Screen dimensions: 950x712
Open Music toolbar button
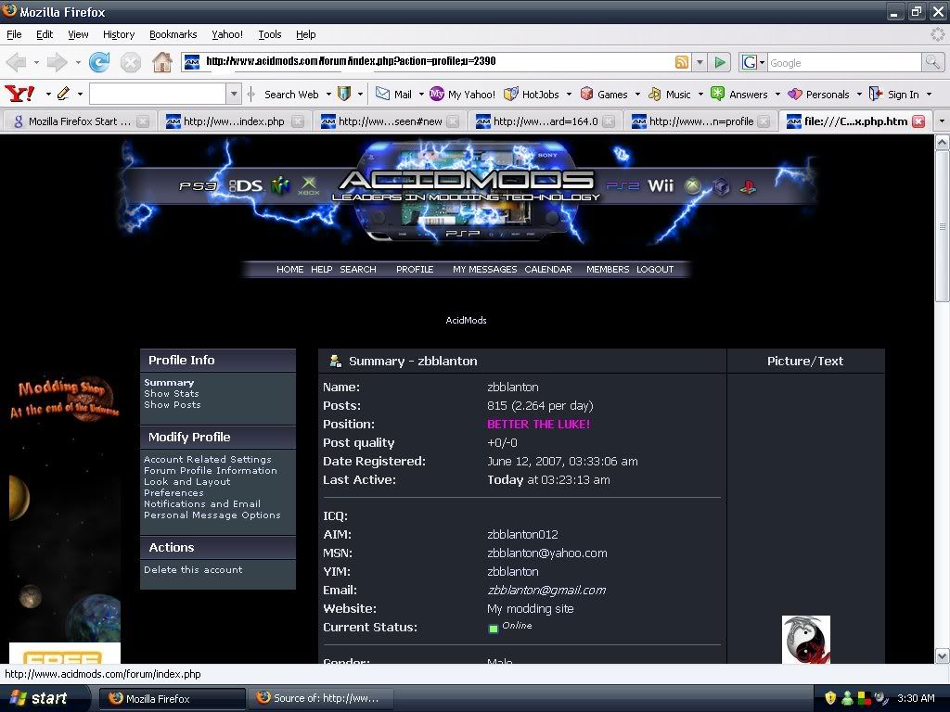(x=670, y=94)
